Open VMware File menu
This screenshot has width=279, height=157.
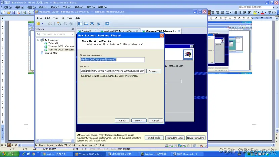click(40, 18)
